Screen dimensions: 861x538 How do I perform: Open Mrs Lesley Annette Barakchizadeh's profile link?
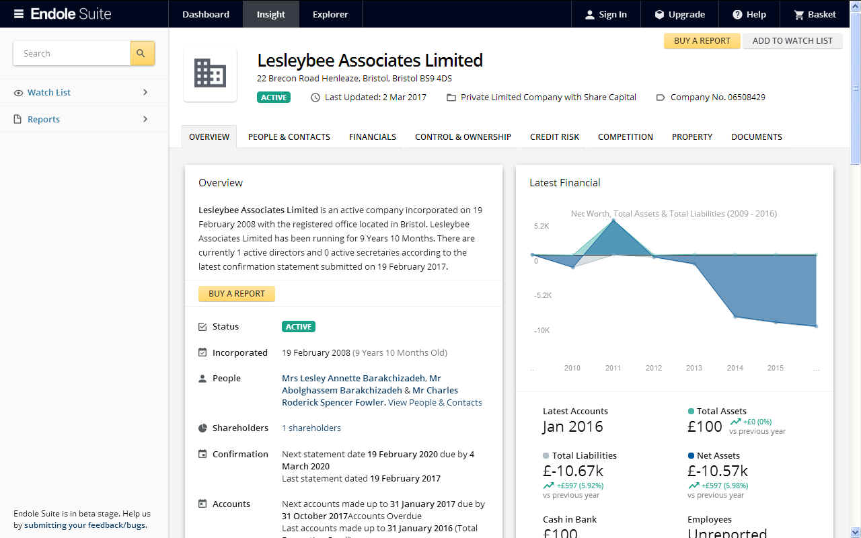pos(353,379)
